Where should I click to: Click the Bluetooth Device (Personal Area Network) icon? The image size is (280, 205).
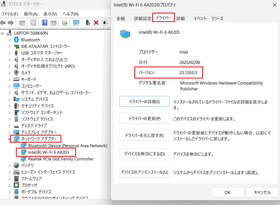(x=24, y=146)
